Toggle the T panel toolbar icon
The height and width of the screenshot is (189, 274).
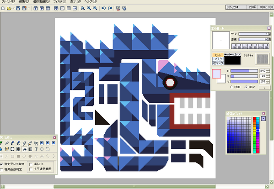pos(36,8)
